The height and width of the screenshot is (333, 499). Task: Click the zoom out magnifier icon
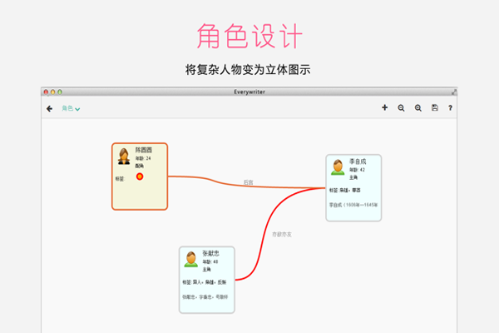[402, 108]
